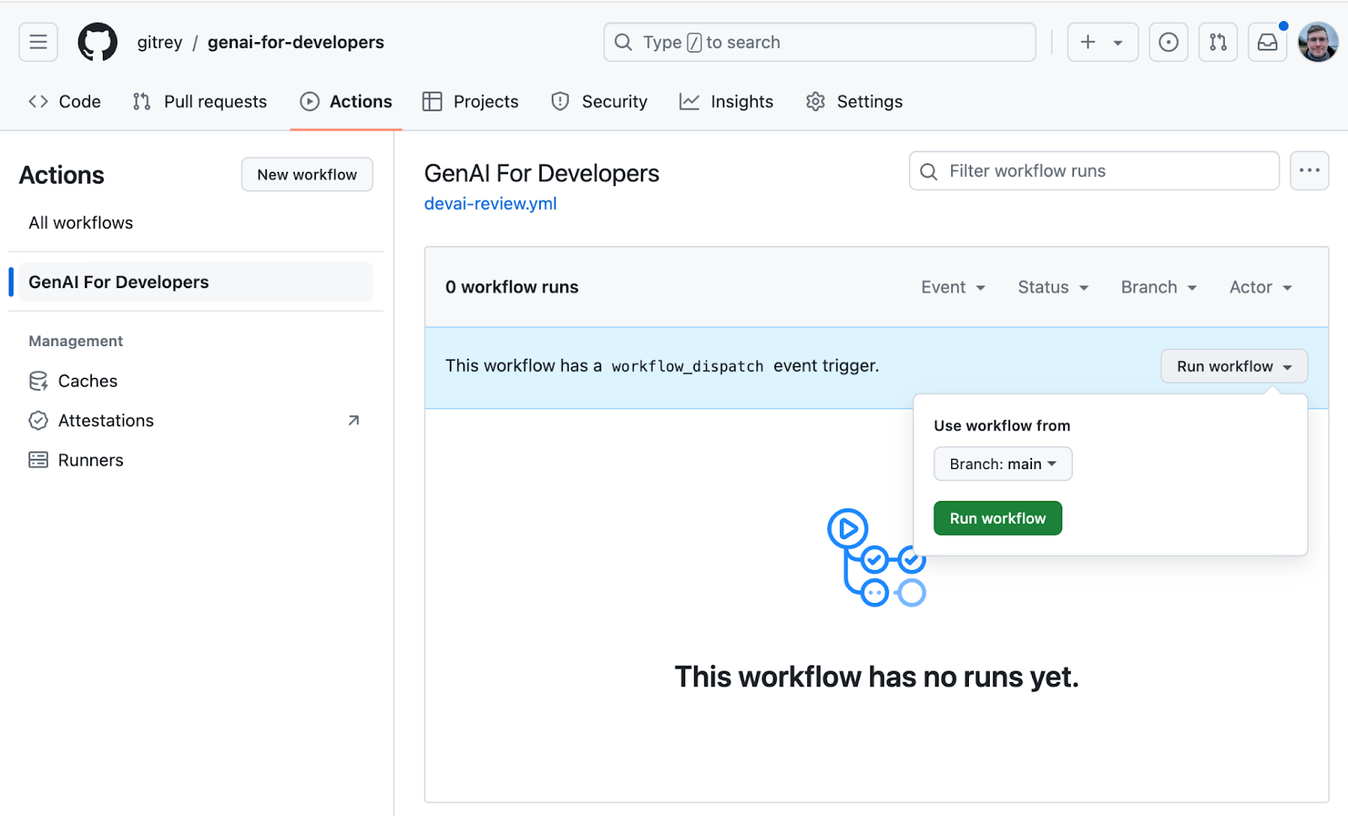This screenshot has height=816, width=1348.
Task: Open the issues icon in header
Action: click(x=1168, y=42)
